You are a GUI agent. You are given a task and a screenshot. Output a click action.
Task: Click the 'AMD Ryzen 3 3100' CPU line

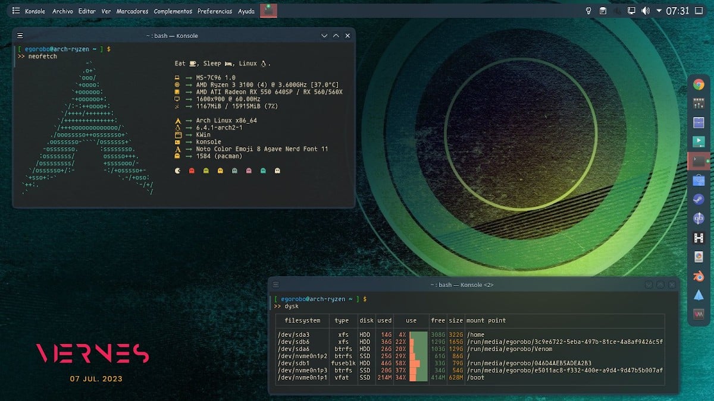pyautogui.click(x=267, y=85)
